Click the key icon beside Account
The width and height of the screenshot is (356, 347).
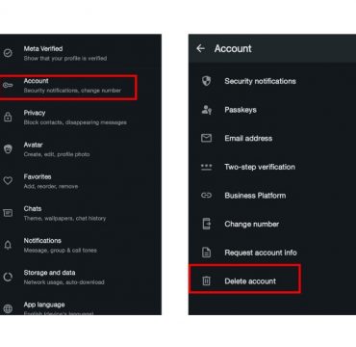tap(8, 86)
